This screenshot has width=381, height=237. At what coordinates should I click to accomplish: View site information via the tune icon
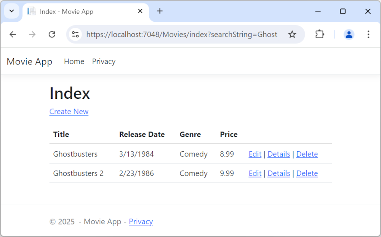pos(75,34)
